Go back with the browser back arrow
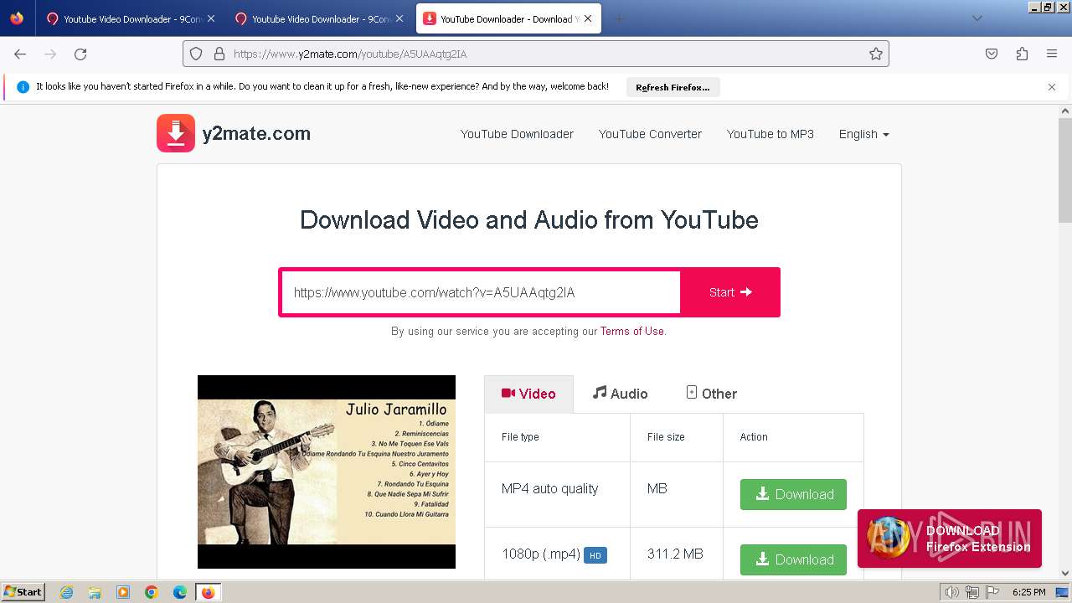1072x603 pixels. (x=20, y=54)
